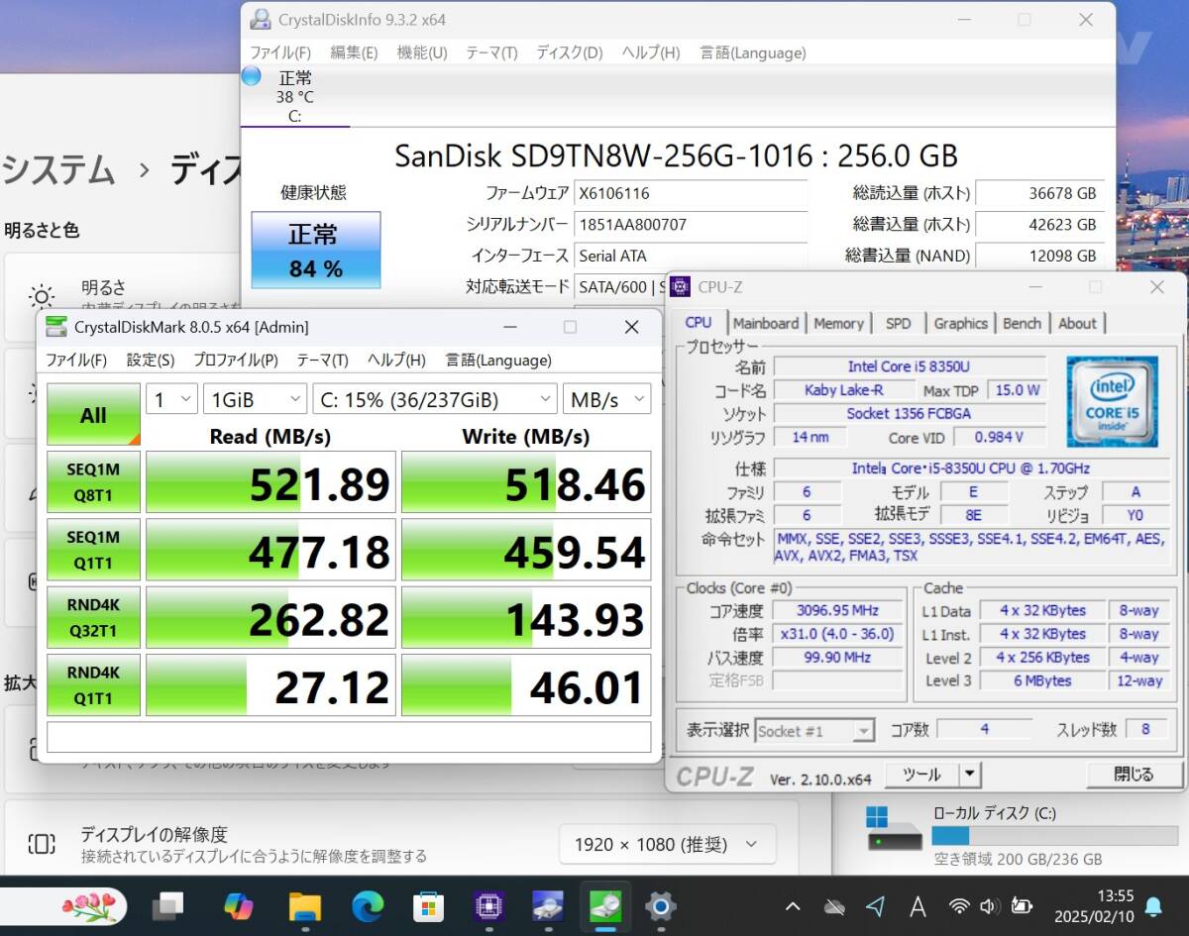Viewport: 1189px width, 936px height.
Task: Click the ツール button in CPU-Z
Action: click(922, 775)
